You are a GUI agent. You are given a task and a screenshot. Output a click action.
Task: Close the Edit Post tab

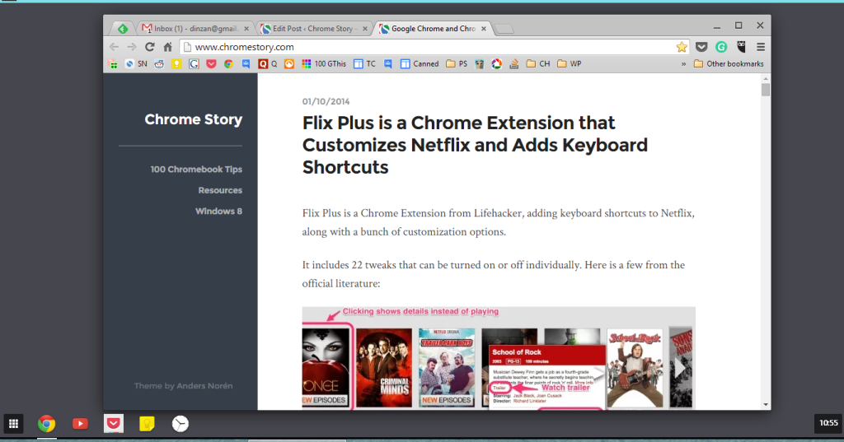coord(365,29)
